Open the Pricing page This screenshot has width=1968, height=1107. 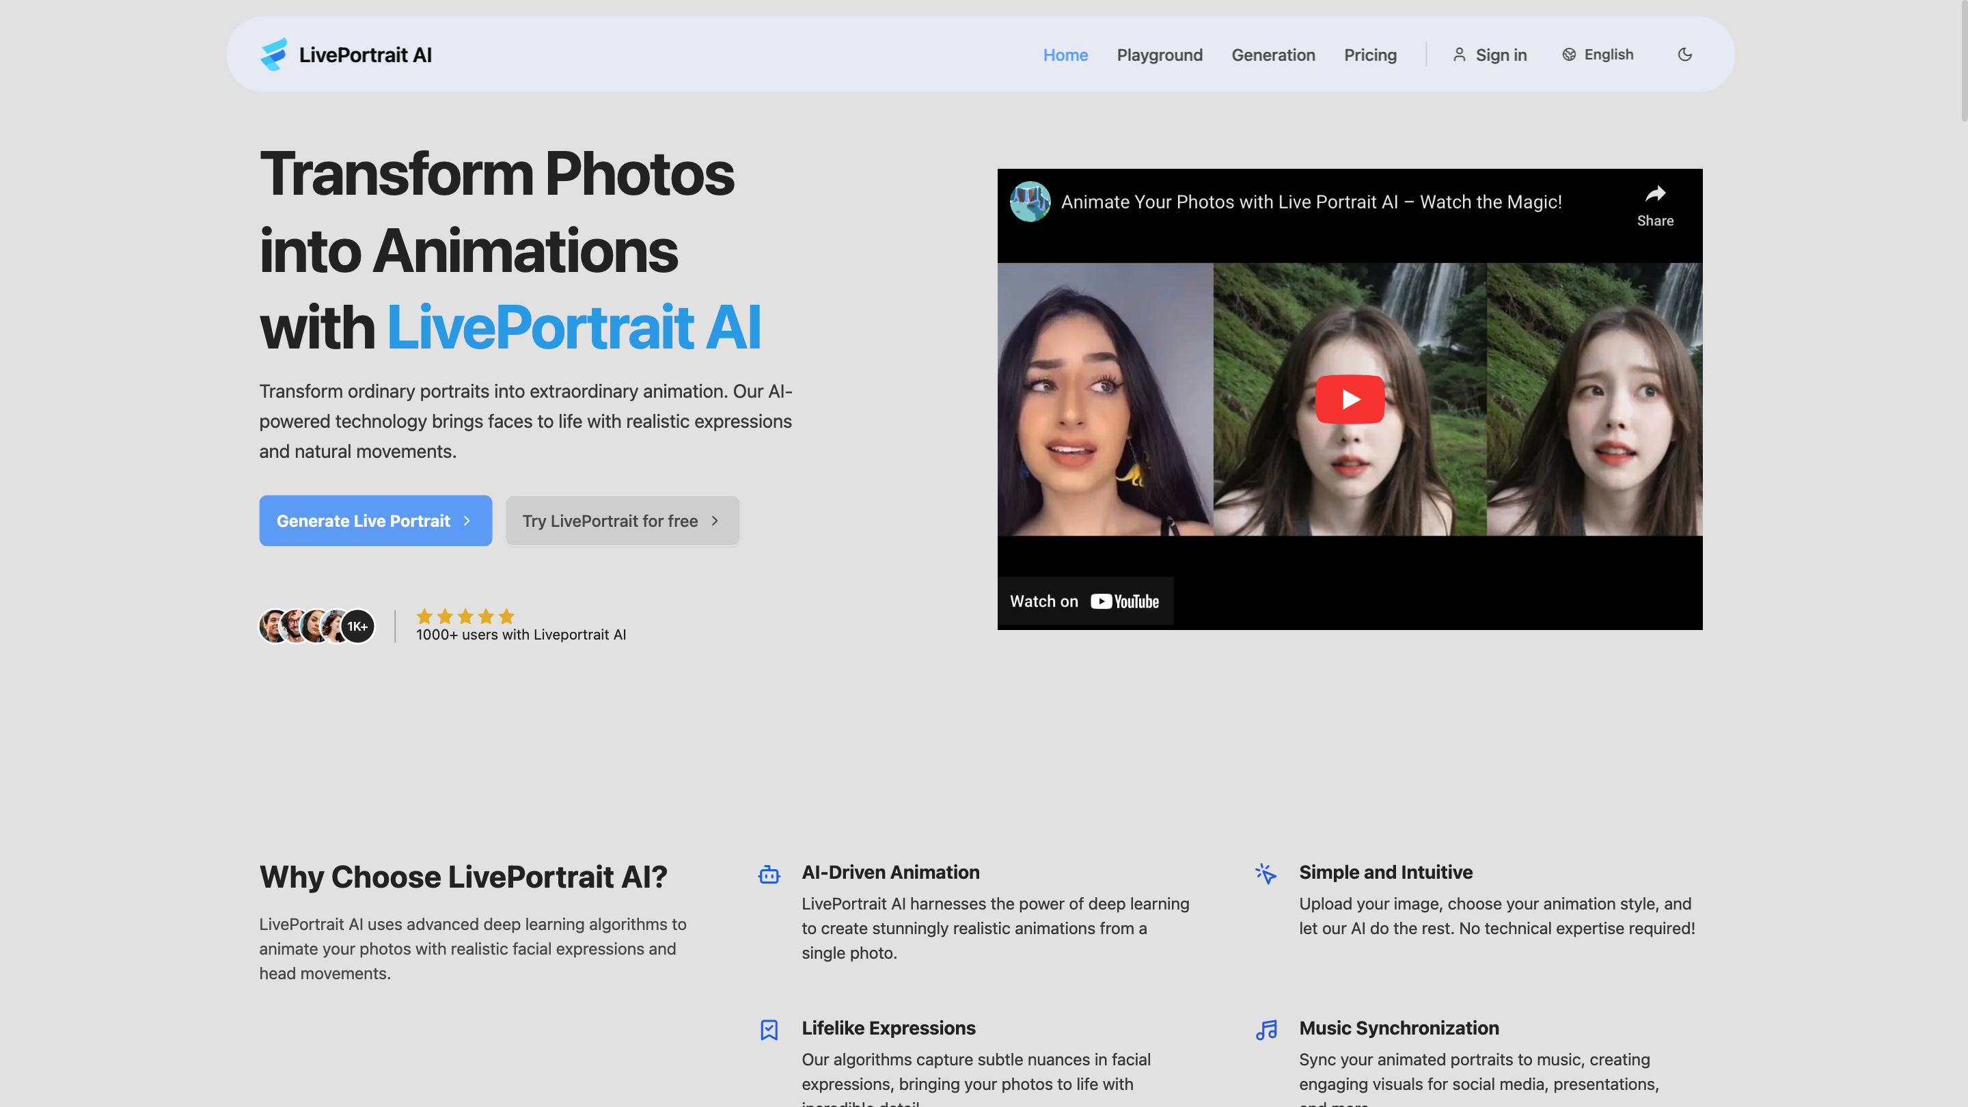1370,54
